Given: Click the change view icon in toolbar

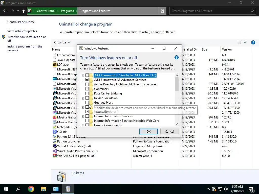Looking at the screenshot, I should (239, 42).
